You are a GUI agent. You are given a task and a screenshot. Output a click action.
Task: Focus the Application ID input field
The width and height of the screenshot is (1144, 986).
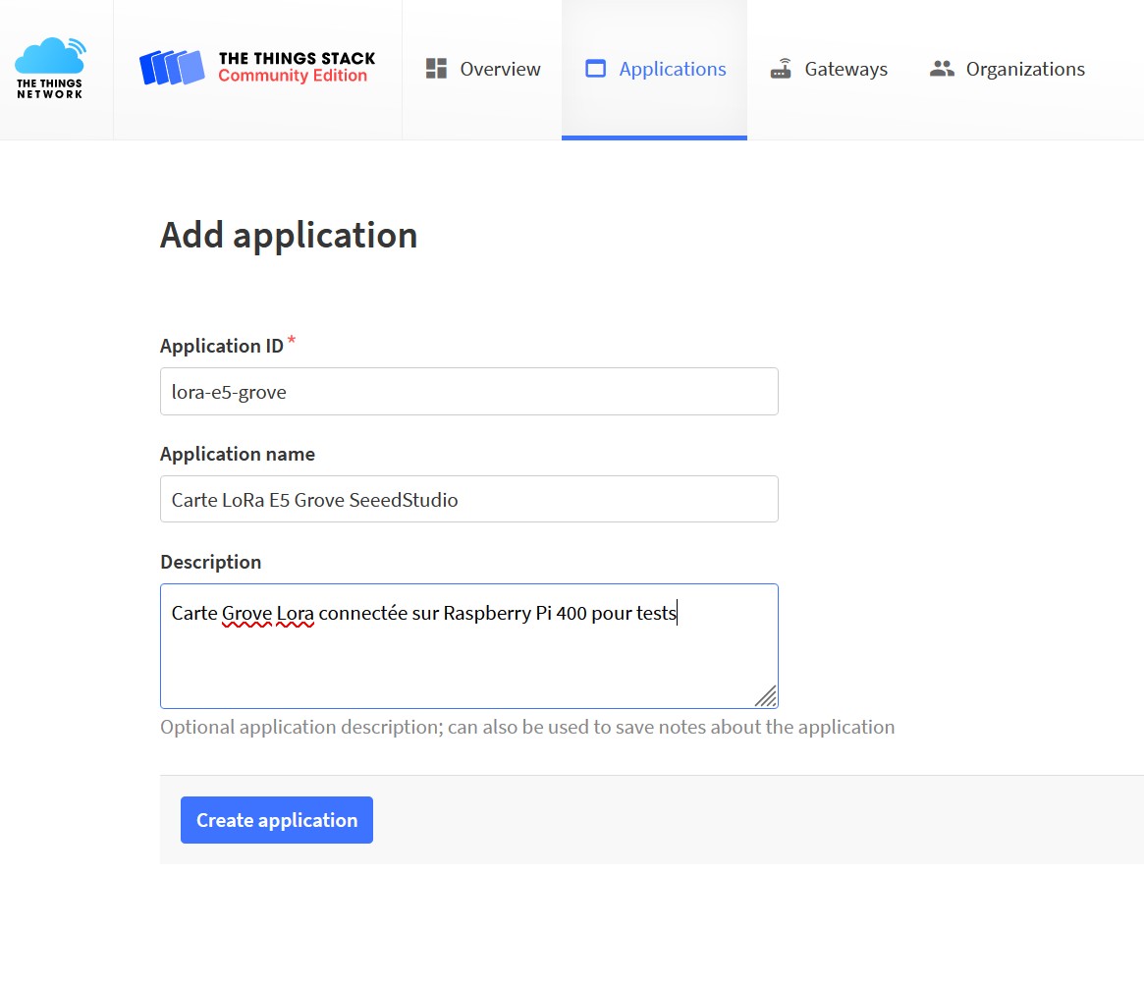click(x=469, y=392)
